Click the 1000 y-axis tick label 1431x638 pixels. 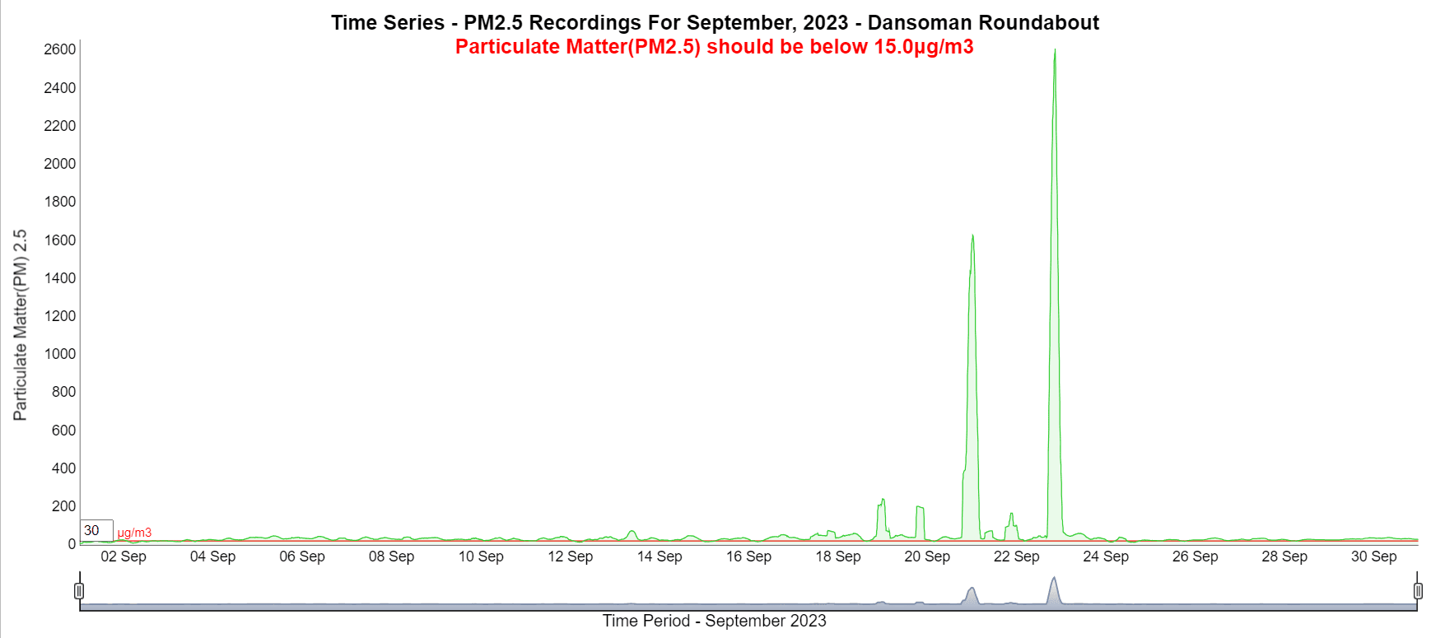(x=59, y=354)
